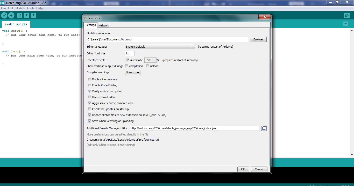Open the Compiler warnings dropdown
The height and width of the screenshot is (186, 354).
tap(132, 73)
